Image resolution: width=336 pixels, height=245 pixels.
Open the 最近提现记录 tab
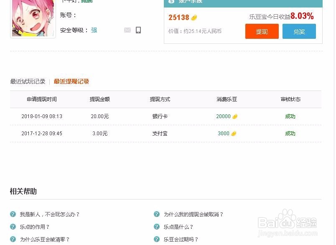(71, 82)
